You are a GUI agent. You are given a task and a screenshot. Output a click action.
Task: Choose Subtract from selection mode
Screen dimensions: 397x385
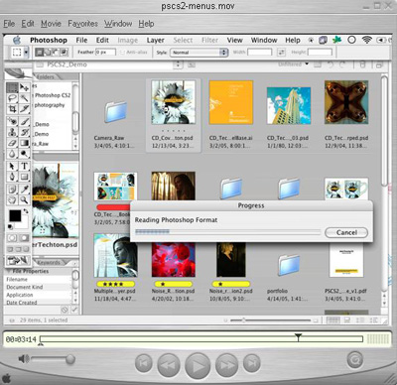point(56,53)
